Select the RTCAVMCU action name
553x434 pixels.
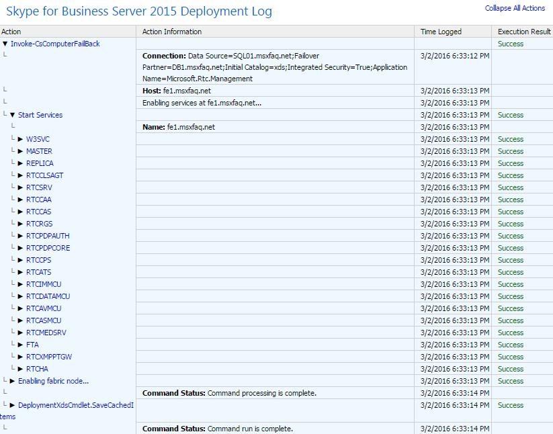click(44, 308)
